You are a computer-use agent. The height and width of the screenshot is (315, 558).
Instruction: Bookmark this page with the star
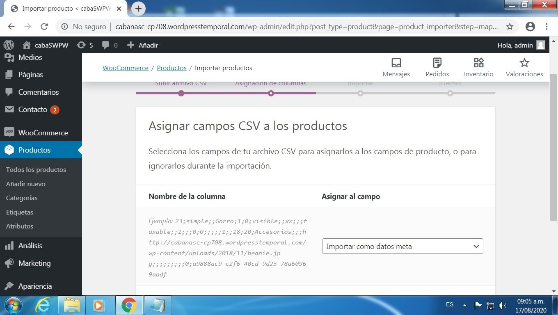(510, 27)
